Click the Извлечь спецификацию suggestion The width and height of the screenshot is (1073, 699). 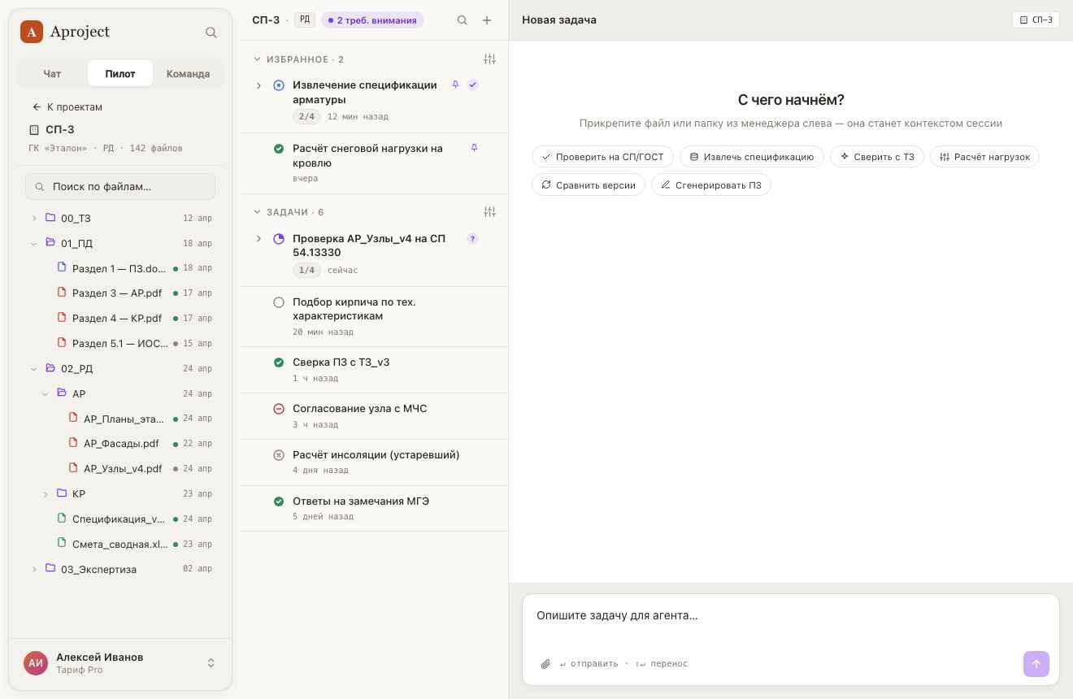point(752,157)
